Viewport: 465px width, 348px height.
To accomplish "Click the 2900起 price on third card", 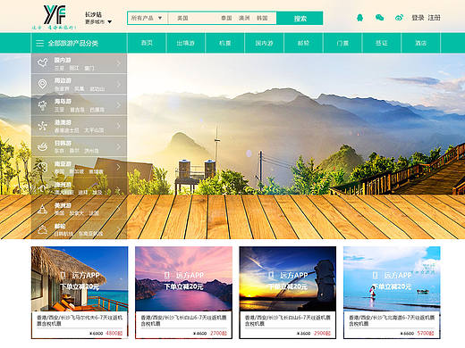I will coord(322,333).
